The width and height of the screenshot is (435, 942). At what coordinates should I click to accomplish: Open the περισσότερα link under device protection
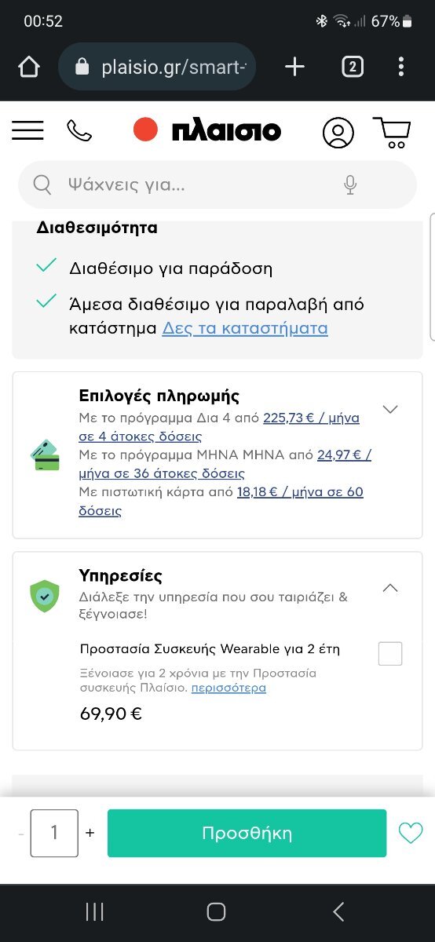coord(228,688)
